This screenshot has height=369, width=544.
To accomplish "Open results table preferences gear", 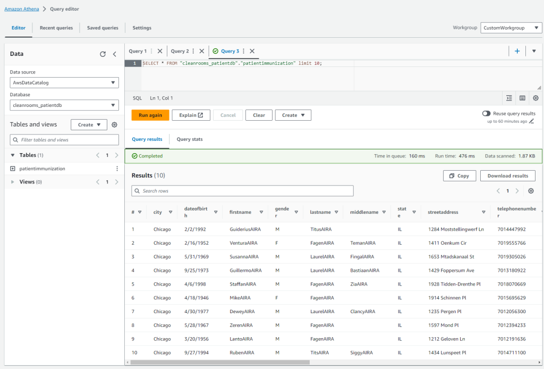I will (x=531, y=191).
